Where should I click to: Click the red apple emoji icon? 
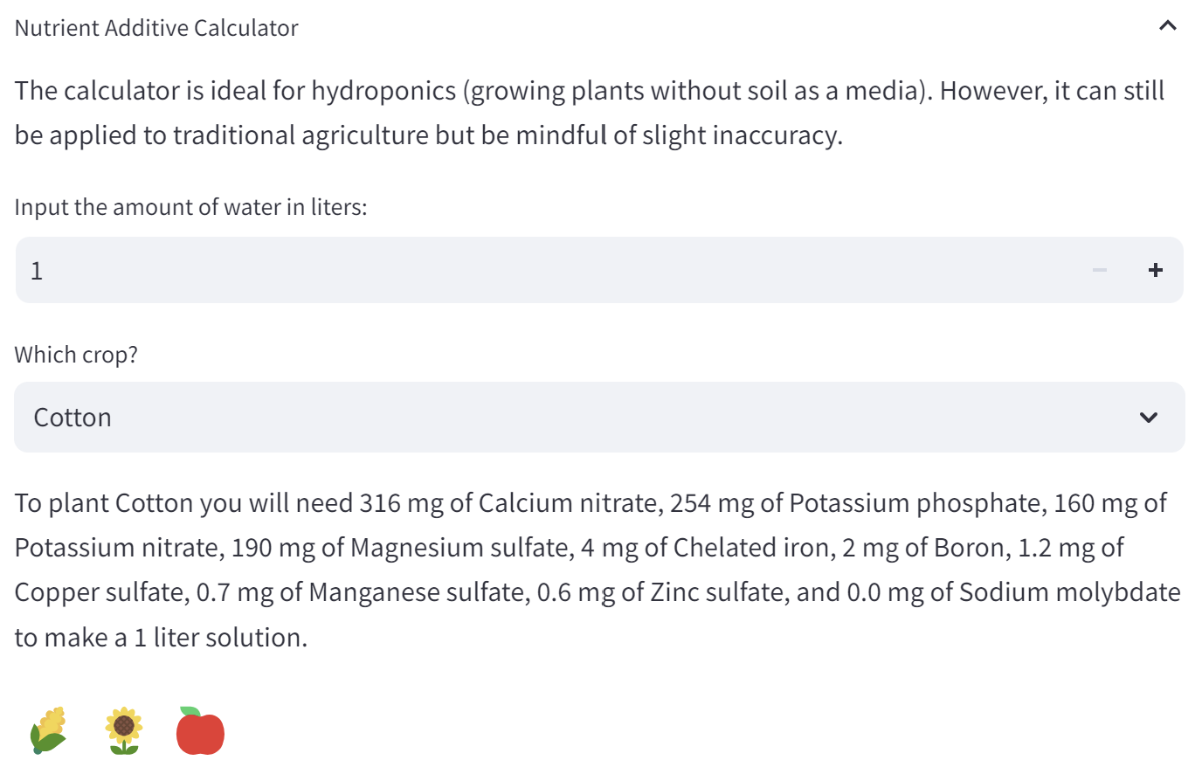point(200,730)
